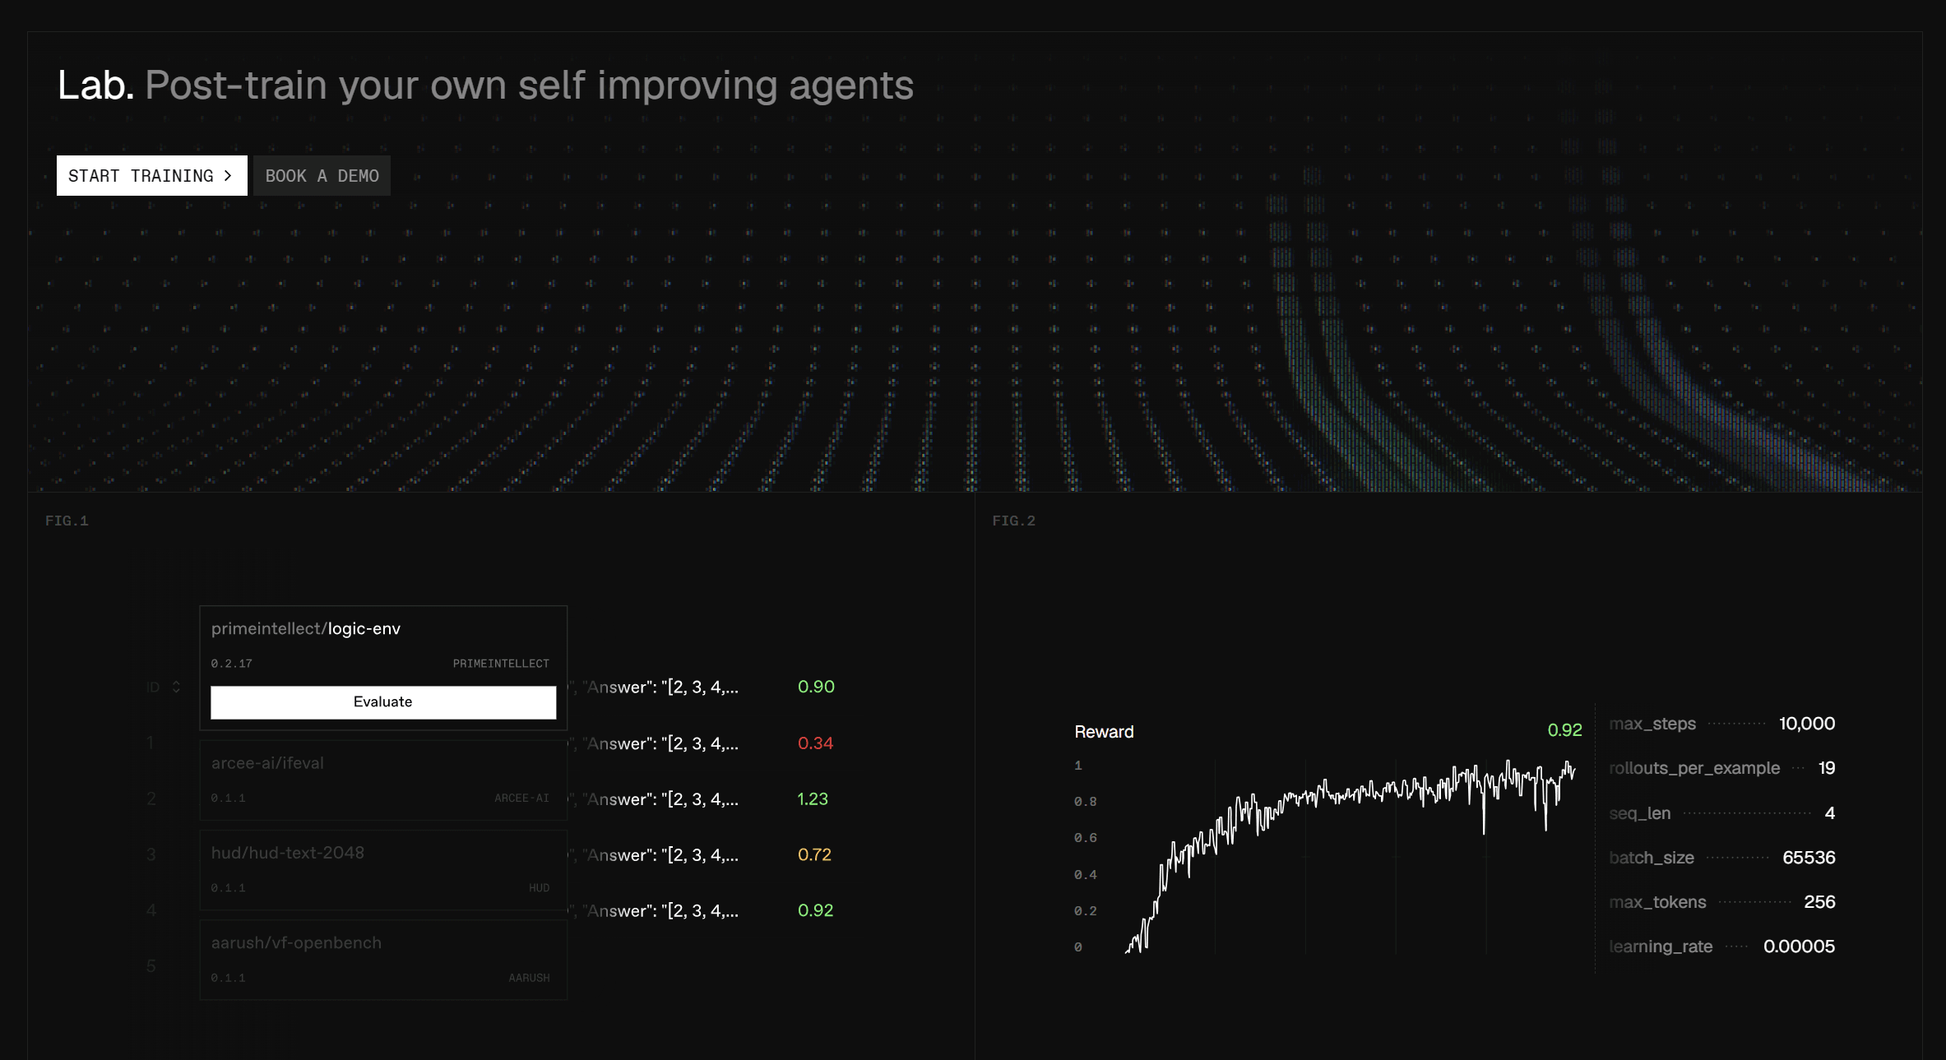Click the rollouts_per_example value 19
The height and width of the screenshot is (1060, 1946).
[x=1827, y=768]
